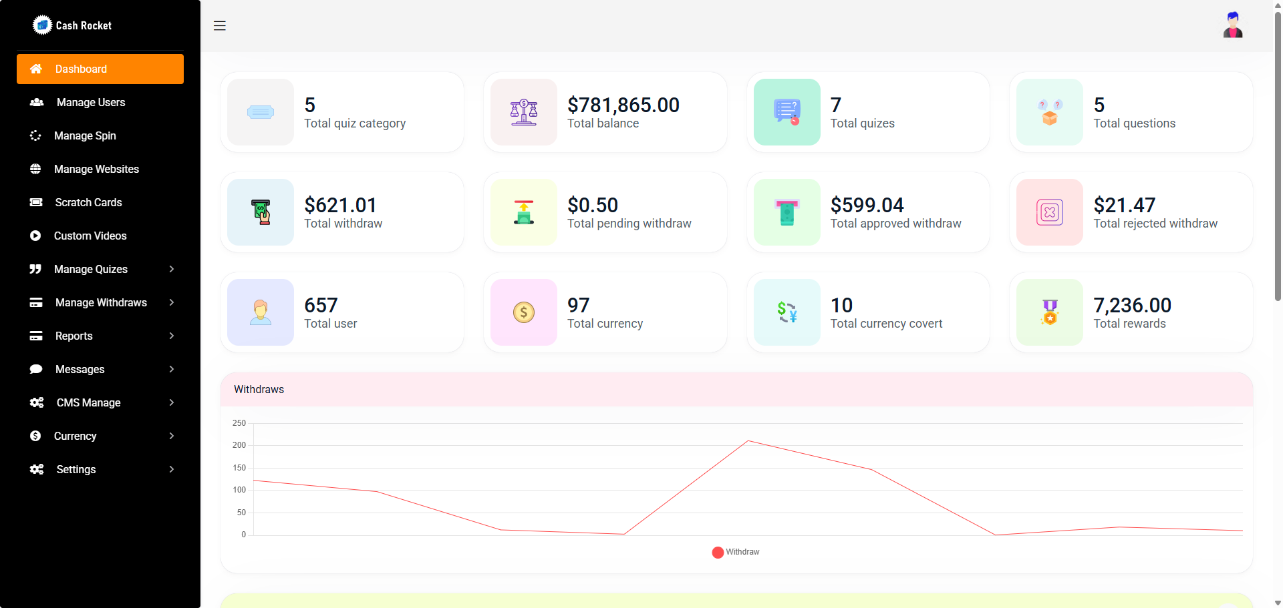
Task: Expand the Manage Withdraws submenu
Action: click(x=172, y=302)
